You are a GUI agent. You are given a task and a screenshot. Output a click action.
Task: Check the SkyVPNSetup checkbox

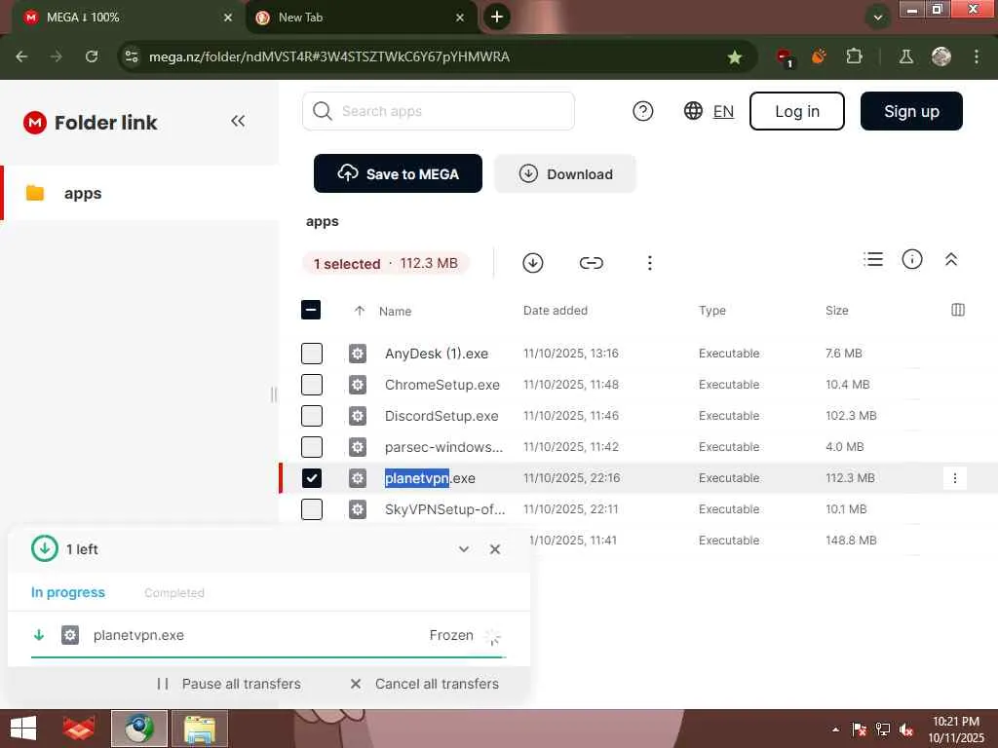pyautogui.click(x=312, y=508)
